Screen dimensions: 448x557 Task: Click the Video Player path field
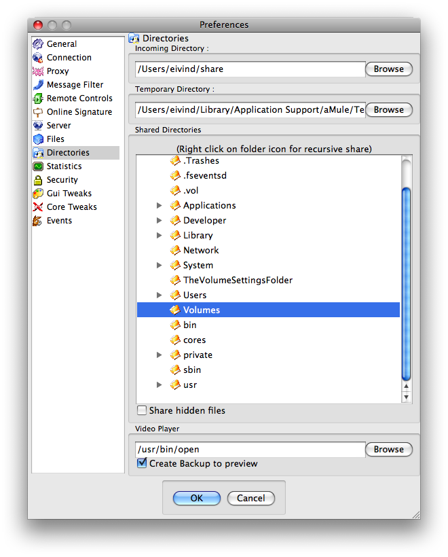click(x=250, y=449)
